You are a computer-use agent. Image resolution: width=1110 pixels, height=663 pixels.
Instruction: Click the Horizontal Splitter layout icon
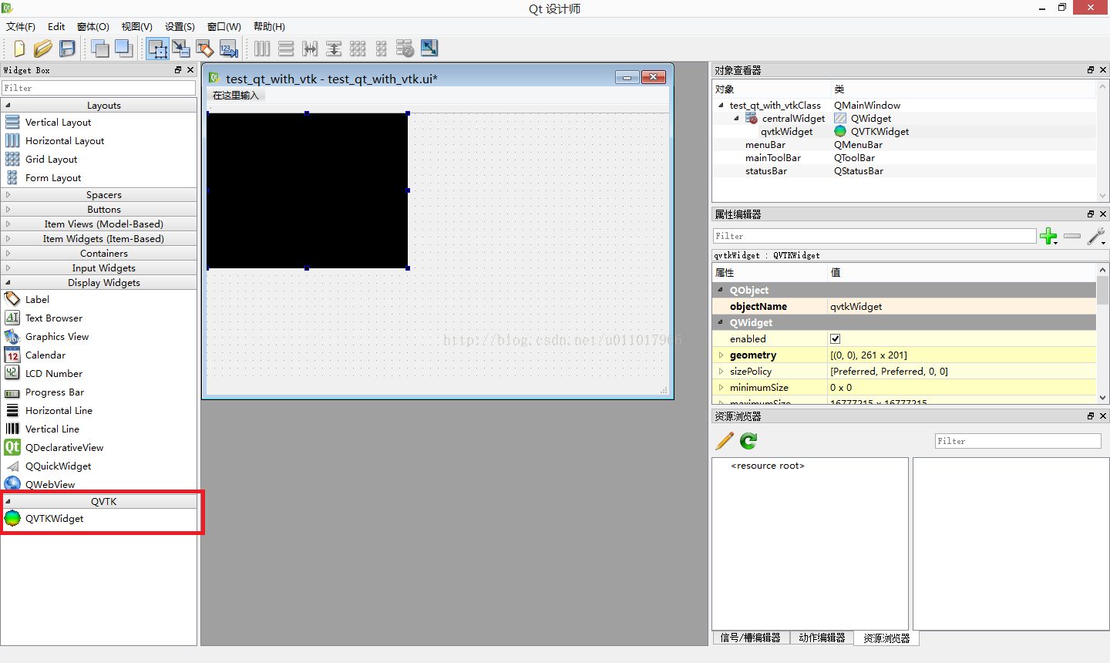pos(310,49)
